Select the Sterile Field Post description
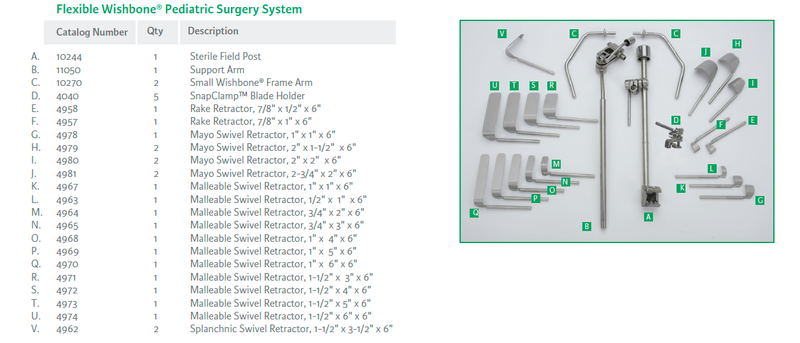800x343 pixels. click(x=225, y=57)
